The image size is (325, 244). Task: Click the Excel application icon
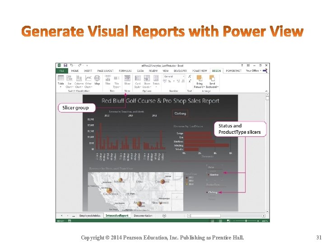tap(59, 66)
